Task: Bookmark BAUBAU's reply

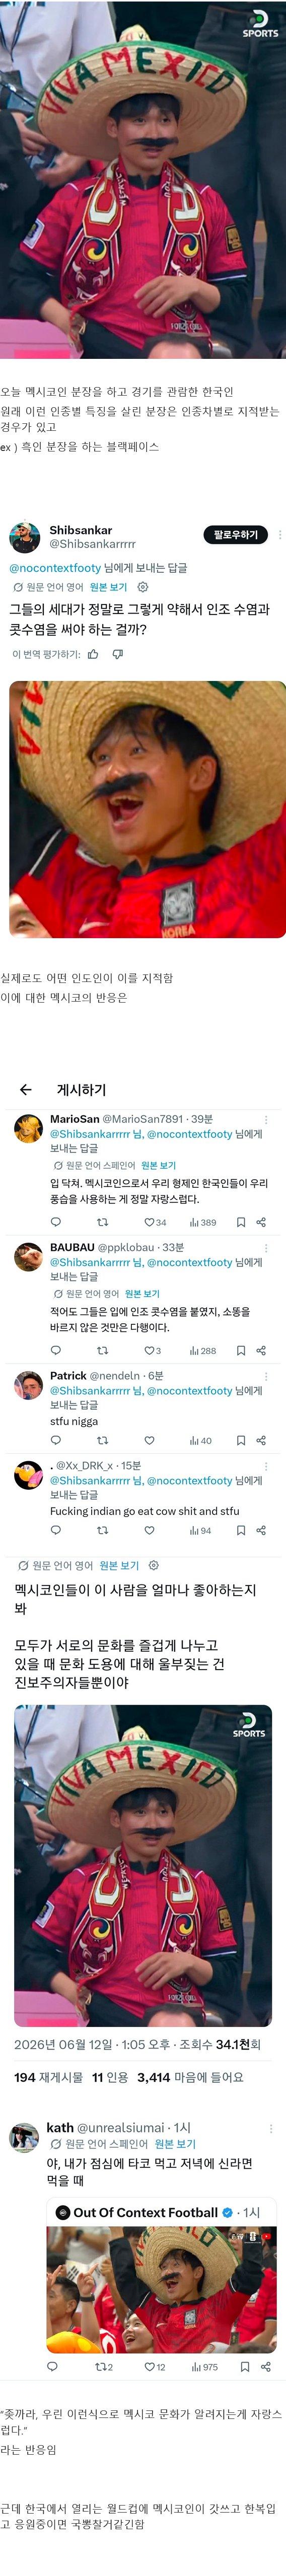Action: tap(240, 1350)
